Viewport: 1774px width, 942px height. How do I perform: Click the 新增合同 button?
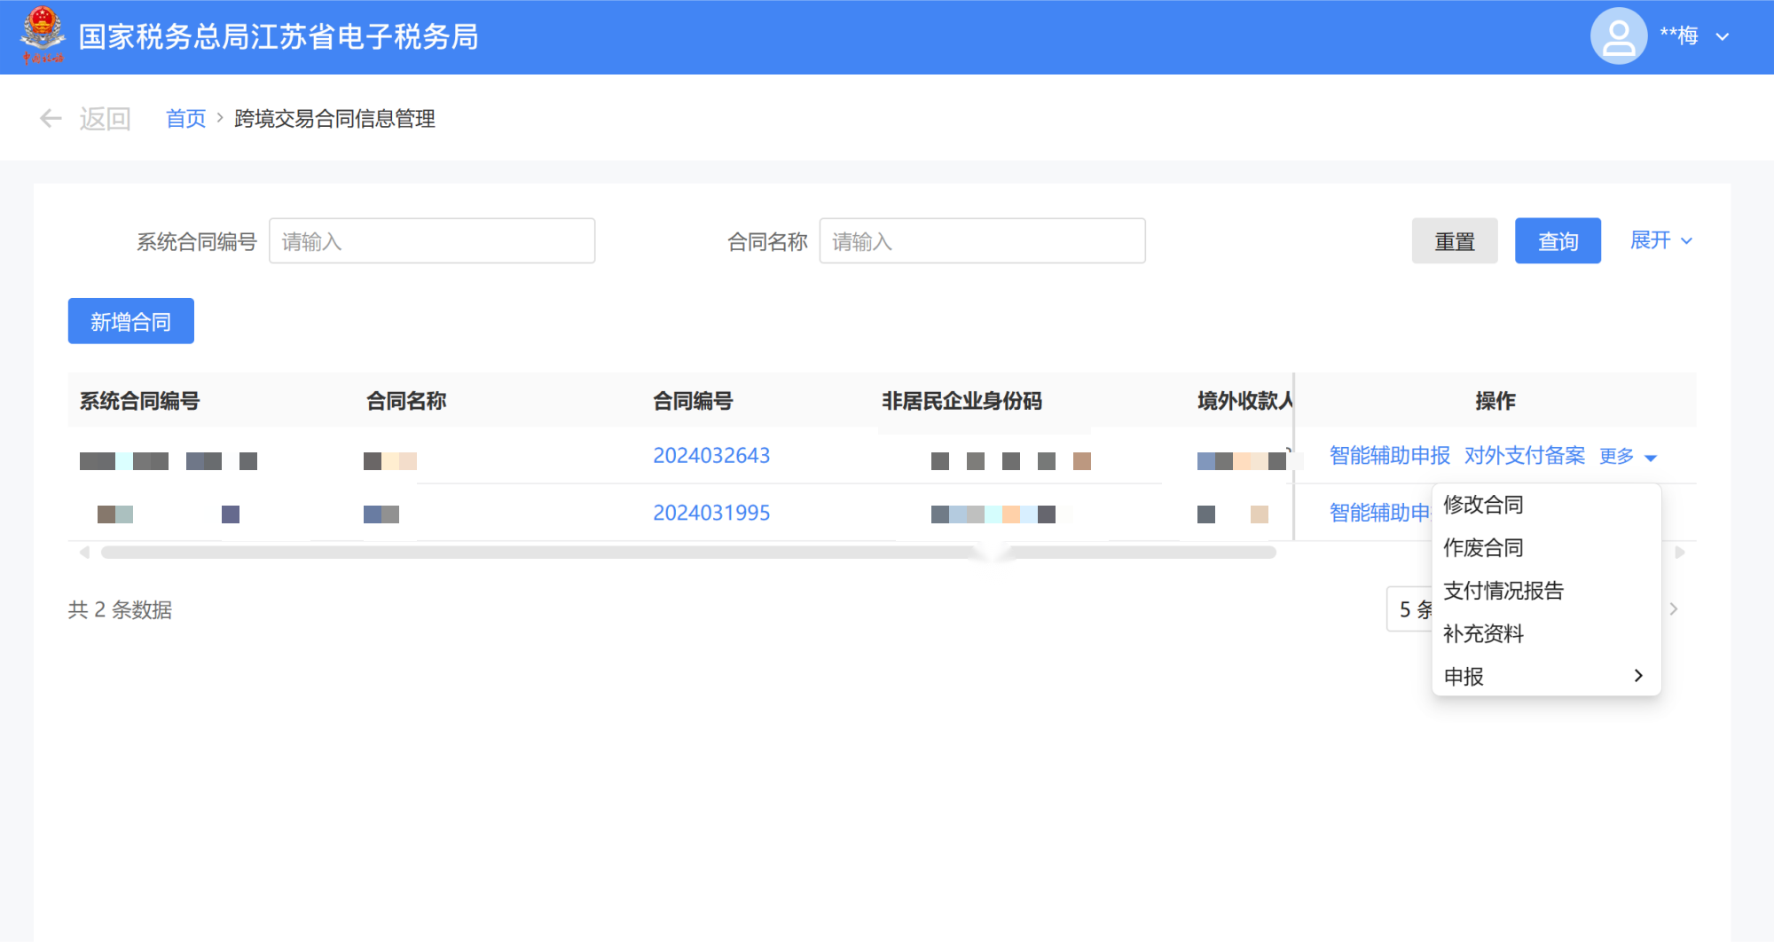(x=131, y=321)
